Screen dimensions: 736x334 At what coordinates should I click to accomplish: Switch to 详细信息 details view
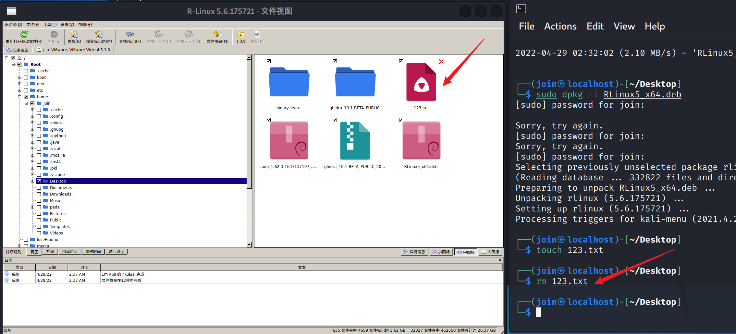(414, 252)
